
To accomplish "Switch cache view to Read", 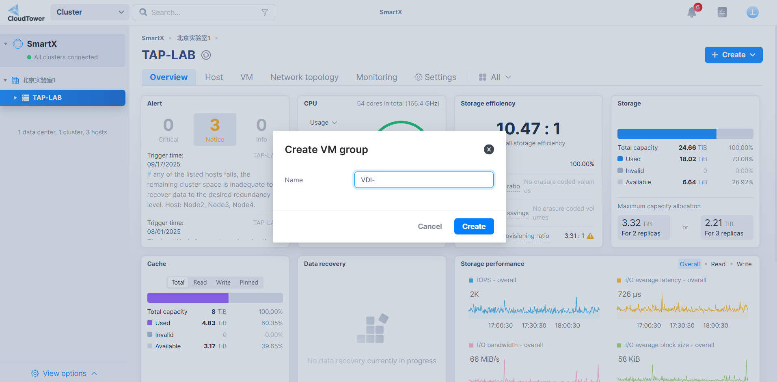I will (x=200, y=283).
